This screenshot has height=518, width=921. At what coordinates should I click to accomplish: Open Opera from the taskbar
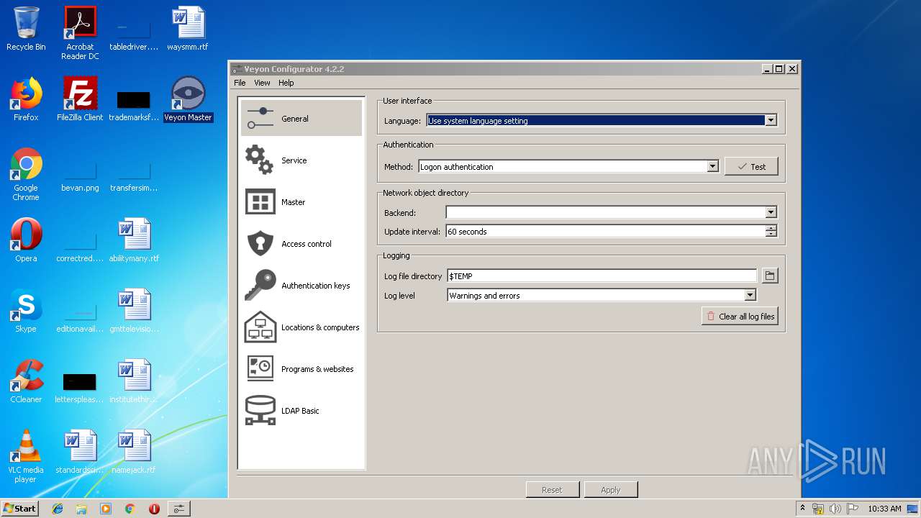pyautogui.click(x=154, y=509)
